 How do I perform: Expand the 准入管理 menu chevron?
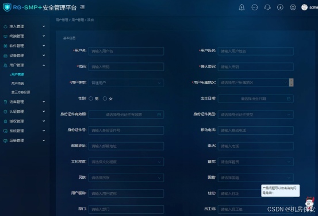click(x=44, y=26)
